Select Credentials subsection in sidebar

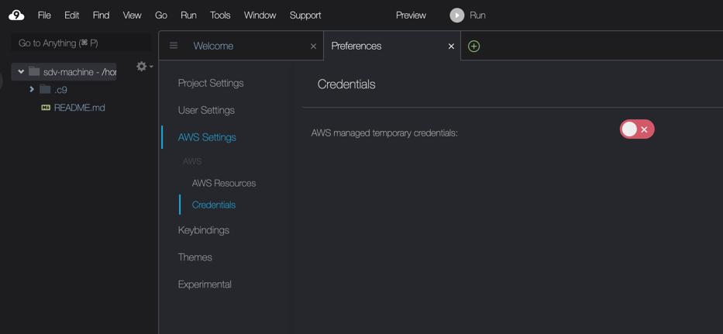[213, 205]
